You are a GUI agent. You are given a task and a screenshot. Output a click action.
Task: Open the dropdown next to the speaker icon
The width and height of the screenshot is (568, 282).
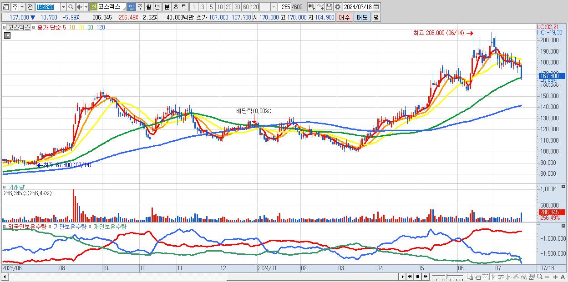pos(86,7)
